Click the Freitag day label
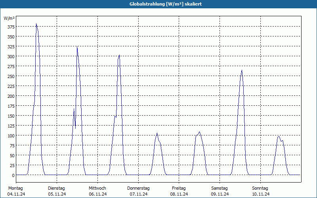 pyautogui.click(x=179, y=188)
